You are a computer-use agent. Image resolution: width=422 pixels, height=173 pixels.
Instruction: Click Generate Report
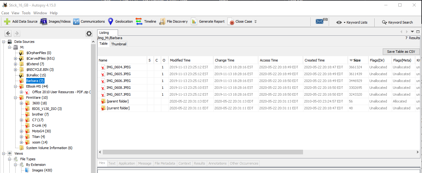click(207, 21)
